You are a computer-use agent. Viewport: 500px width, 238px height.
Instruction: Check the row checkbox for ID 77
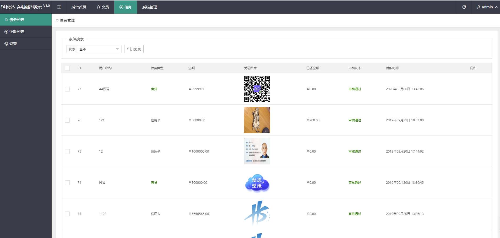coord(67,89)
